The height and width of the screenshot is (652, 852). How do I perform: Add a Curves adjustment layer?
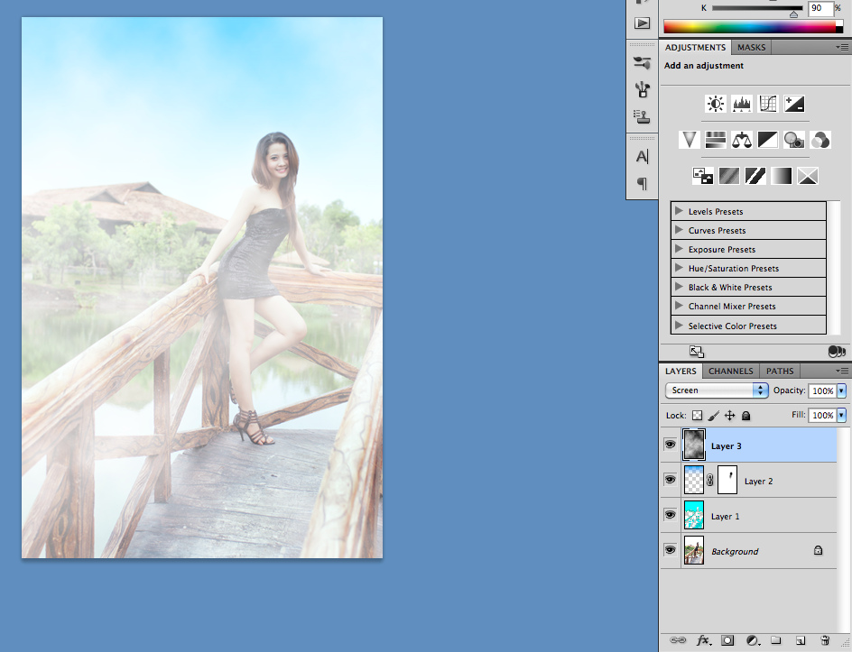[768, 104]
